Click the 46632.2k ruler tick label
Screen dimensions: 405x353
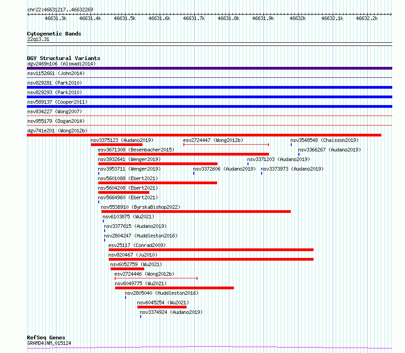[x=367, y=18]
